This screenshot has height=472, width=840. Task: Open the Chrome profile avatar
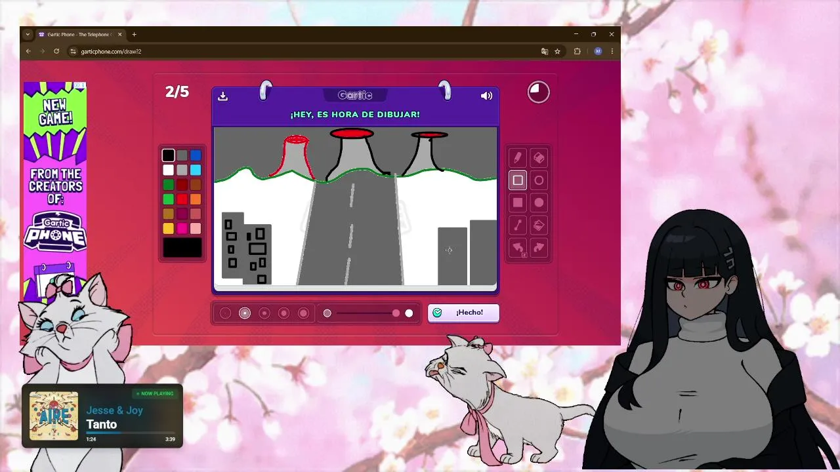[598, 51]
